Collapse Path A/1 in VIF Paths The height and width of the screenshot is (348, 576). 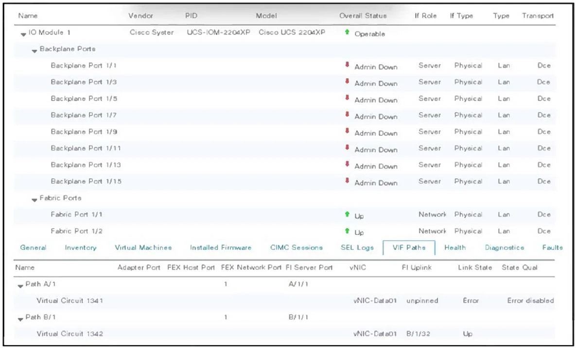point(20,286)
